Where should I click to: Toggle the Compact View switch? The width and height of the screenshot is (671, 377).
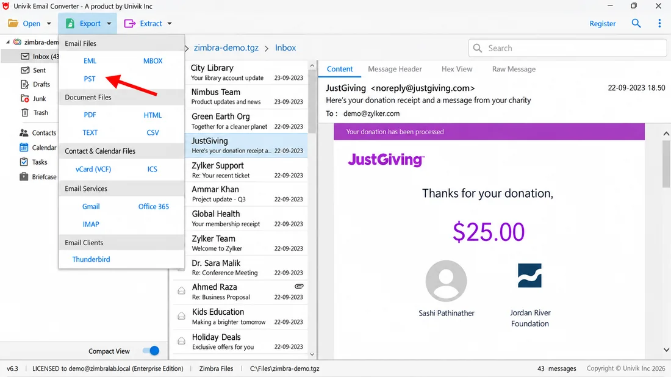151,351
